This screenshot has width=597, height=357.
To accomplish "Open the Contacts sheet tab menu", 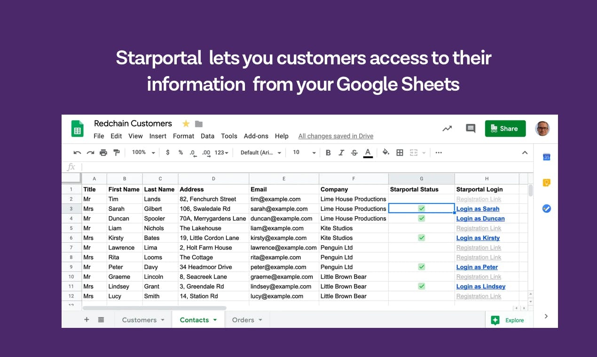I will 216,319.
